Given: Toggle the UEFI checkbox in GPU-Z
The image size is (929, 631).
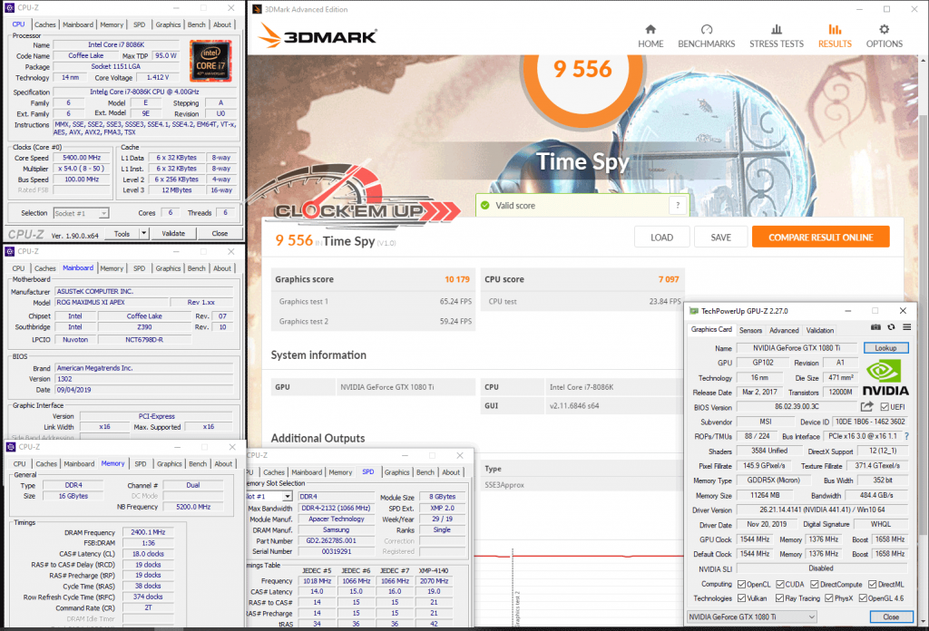Looking at the screenshot, I should coord(885,407).
